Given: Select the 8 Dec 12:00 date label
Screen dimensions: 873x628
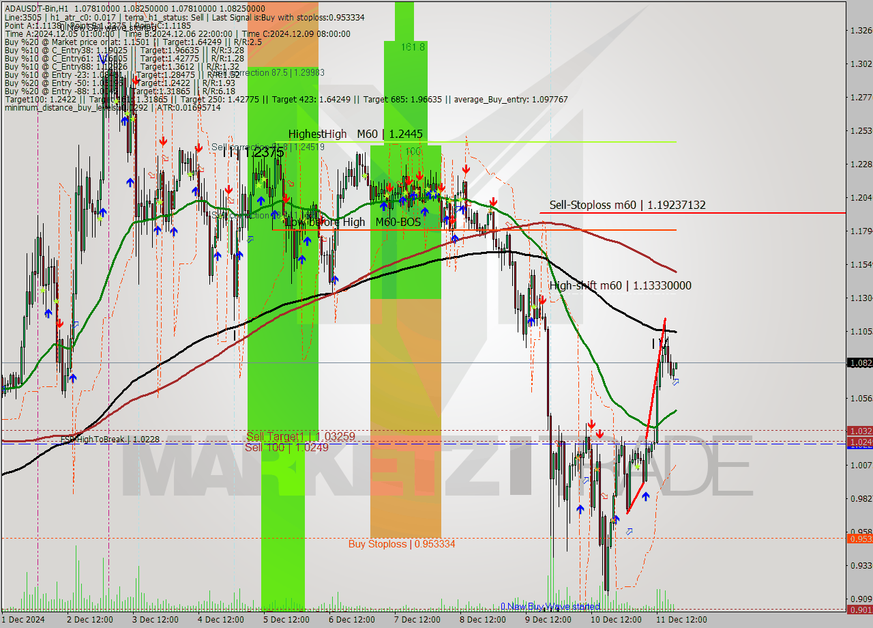Looking at the screenshot, I should point(484,620).
